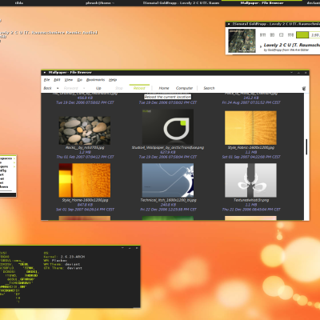Screen dimensions: 320x320
Task: Stop playback in the music player
Action: 281,35
